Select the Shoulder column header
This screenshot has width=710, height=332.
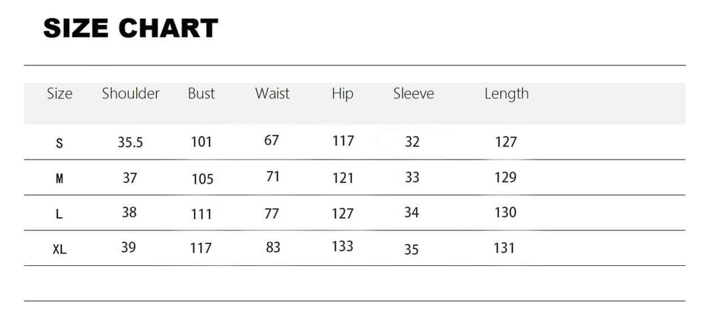coord(131,94)
